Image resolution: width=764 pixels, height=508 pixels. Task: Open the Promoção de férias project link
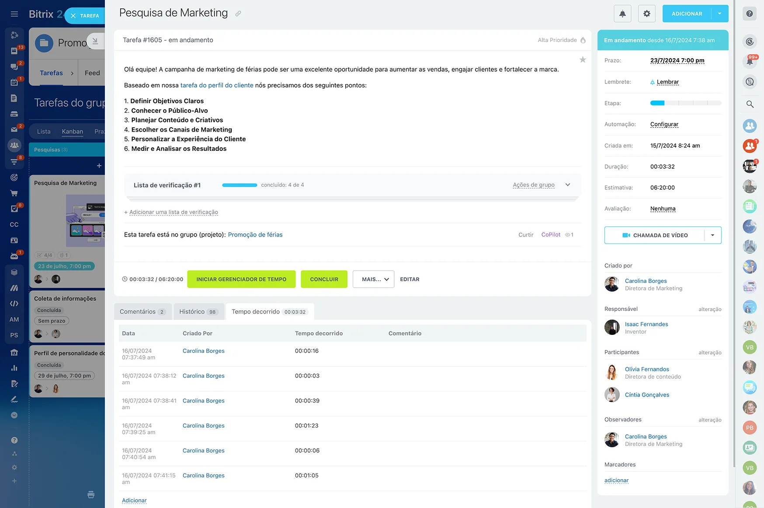click(x=255, y=235)
